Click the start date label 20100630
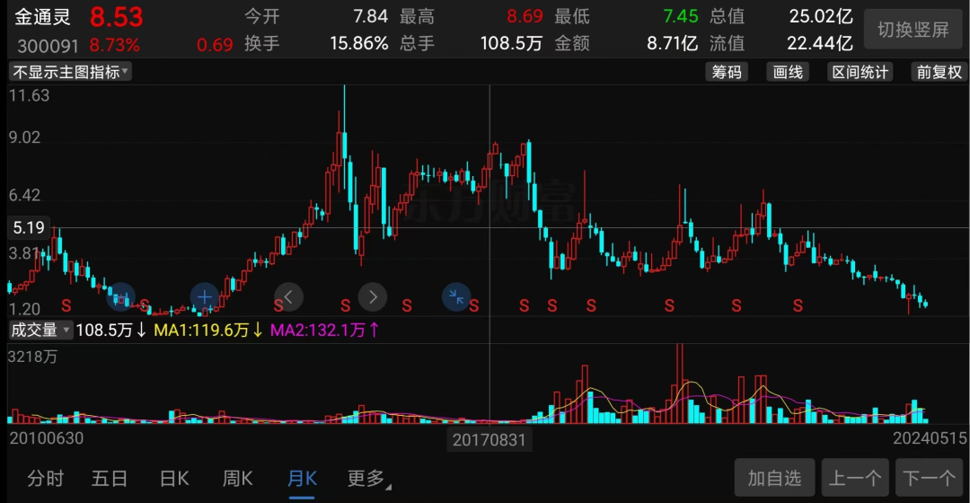Image resolution: width=970 pixels, height=503 pixels. point(47,438)
